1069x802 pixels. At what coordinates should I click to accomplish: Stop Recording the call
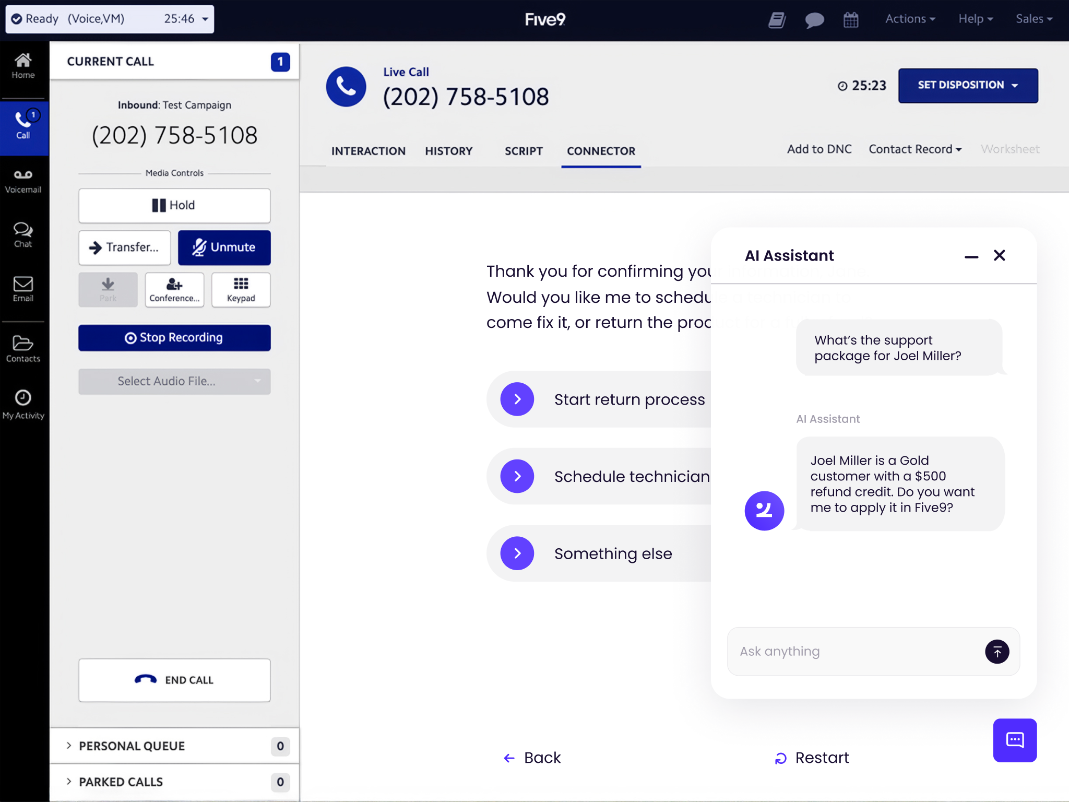(x=174, y=338)
